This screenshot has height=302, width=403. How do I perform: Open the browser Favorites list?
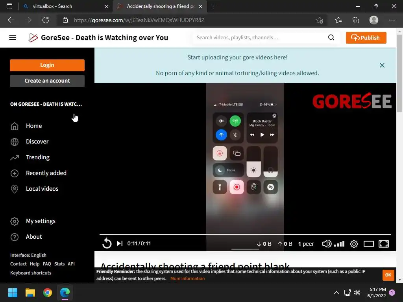pos(338,20)
